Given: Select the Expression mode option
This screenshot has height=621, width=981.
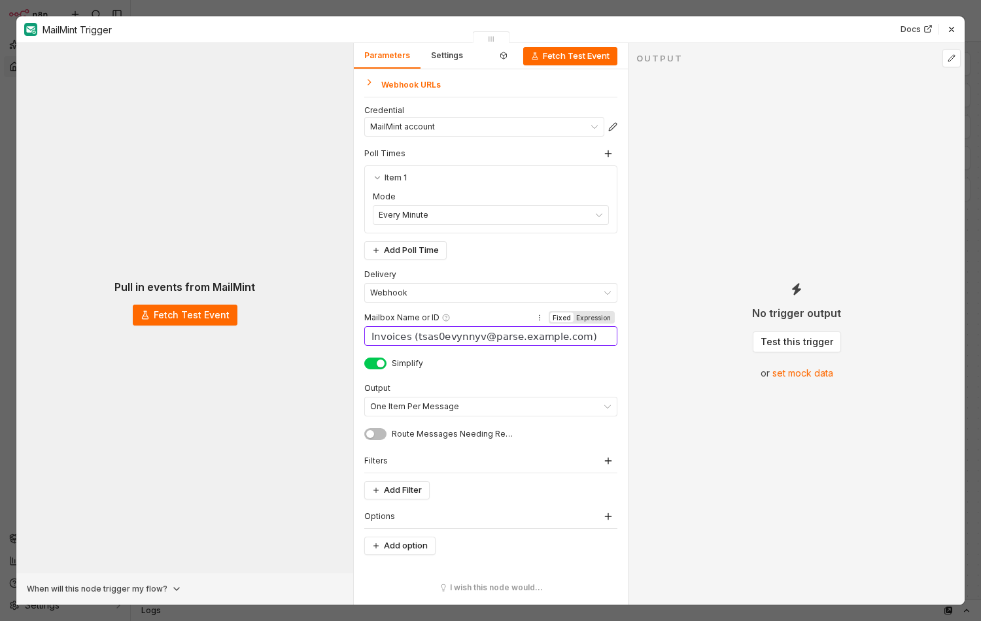Looking at the screenshot, I should pos(593,318).
